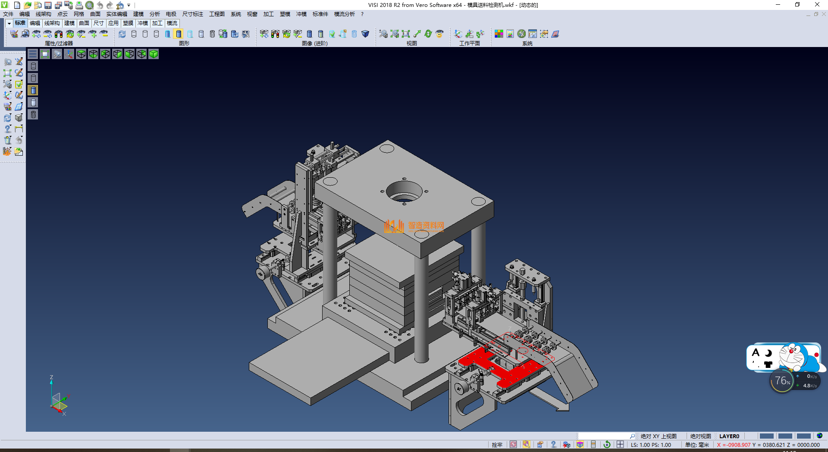Click the print preview magnifier icon
The width and height of the screenshot is (828, 452).
(89, 5)
